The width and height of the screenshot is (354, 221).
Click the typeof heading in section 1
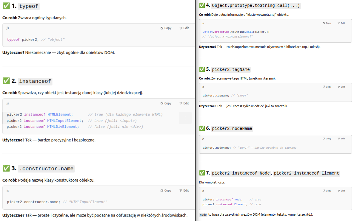pyautogui.click(x=29, y=6)
